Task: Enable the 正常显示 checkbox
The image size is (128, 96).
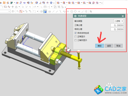Action: pos(76,37)
